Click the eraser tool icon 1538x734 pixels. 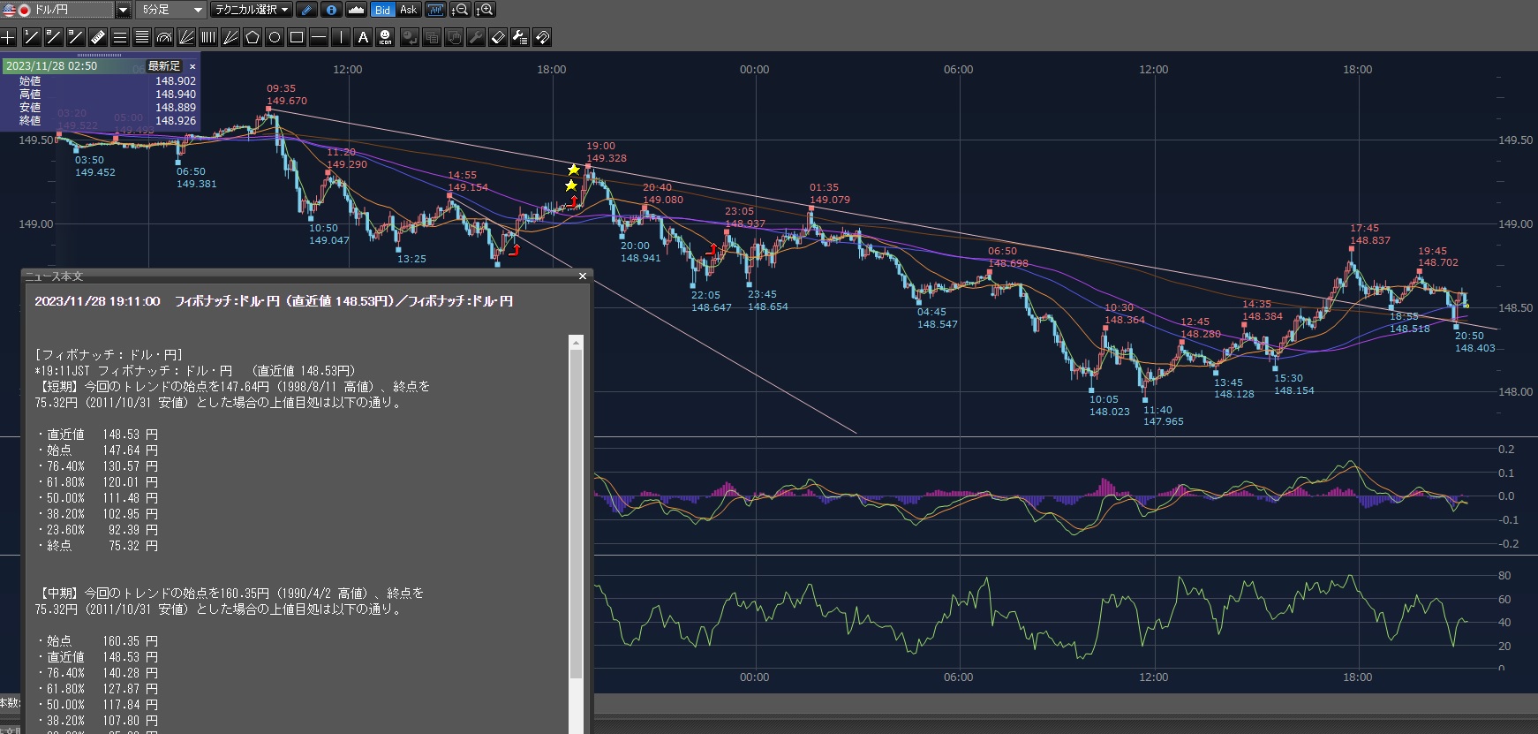point(498,37)
